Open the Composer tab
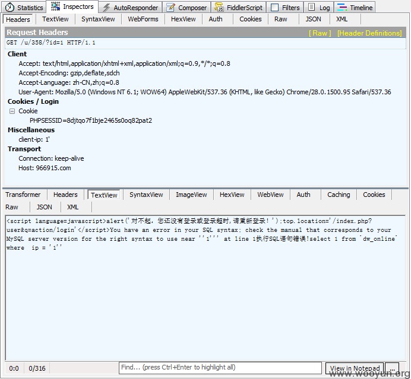 pyautogui.click(x=187, y=8)
